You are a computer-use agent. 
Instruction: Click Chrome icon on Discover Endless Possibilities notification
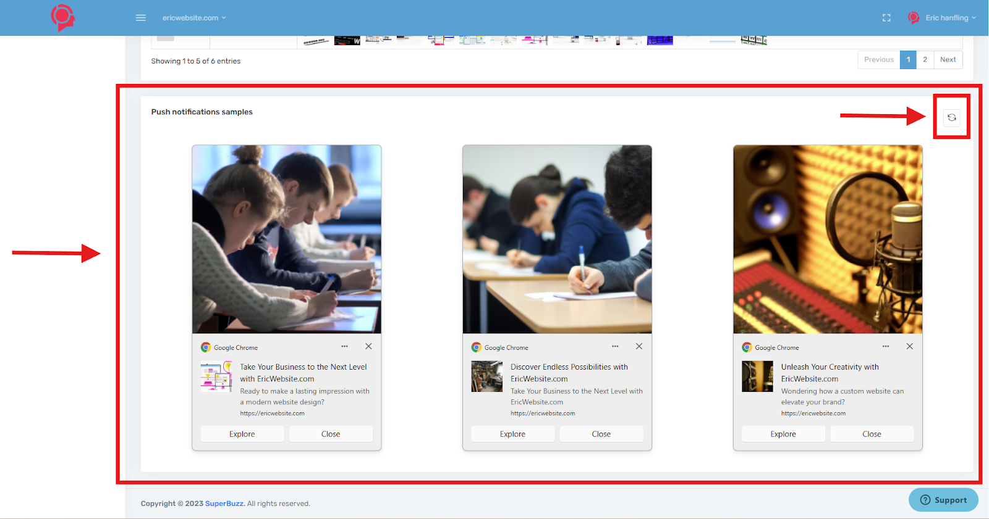pos(477,347)
